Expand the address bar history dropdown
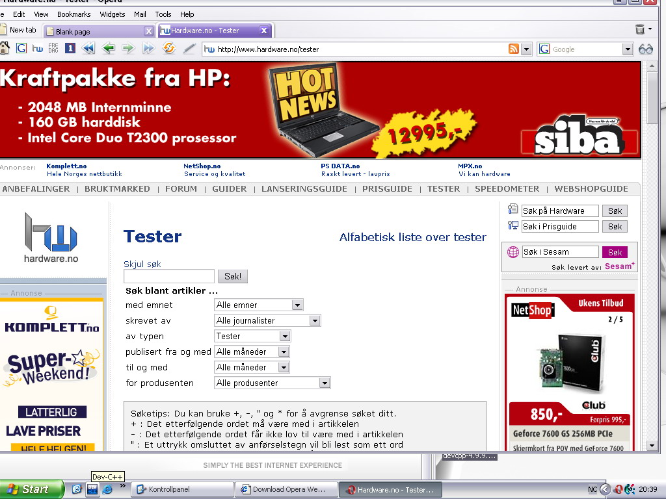Viewport: 666px width, 499px height. [526, 49]
